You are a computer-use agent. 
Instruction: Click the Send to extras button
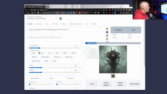134,84
